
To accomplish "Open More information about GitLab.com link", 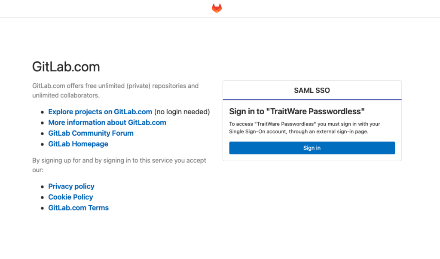I will coord(107,122).
